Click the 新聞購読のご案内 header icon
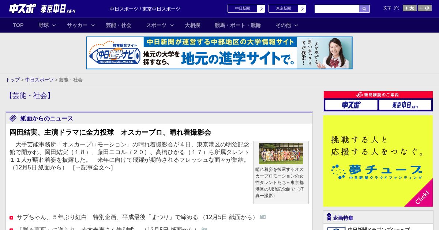The width and height of the screenshot is (439, 230). [x=360, y=95]
